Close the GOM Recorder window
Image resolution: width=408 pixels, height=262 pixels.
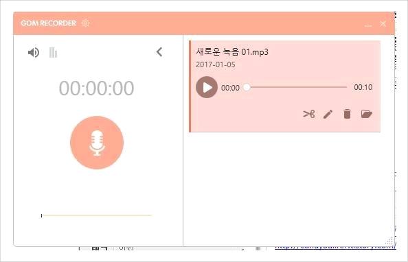pyautogui.click(x=383, y=23)
